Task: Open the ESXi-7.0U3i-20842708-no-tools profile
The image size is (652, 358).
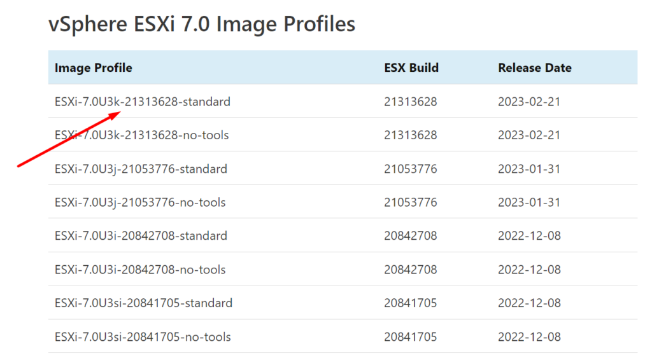Action: click(x=139, y=270)
